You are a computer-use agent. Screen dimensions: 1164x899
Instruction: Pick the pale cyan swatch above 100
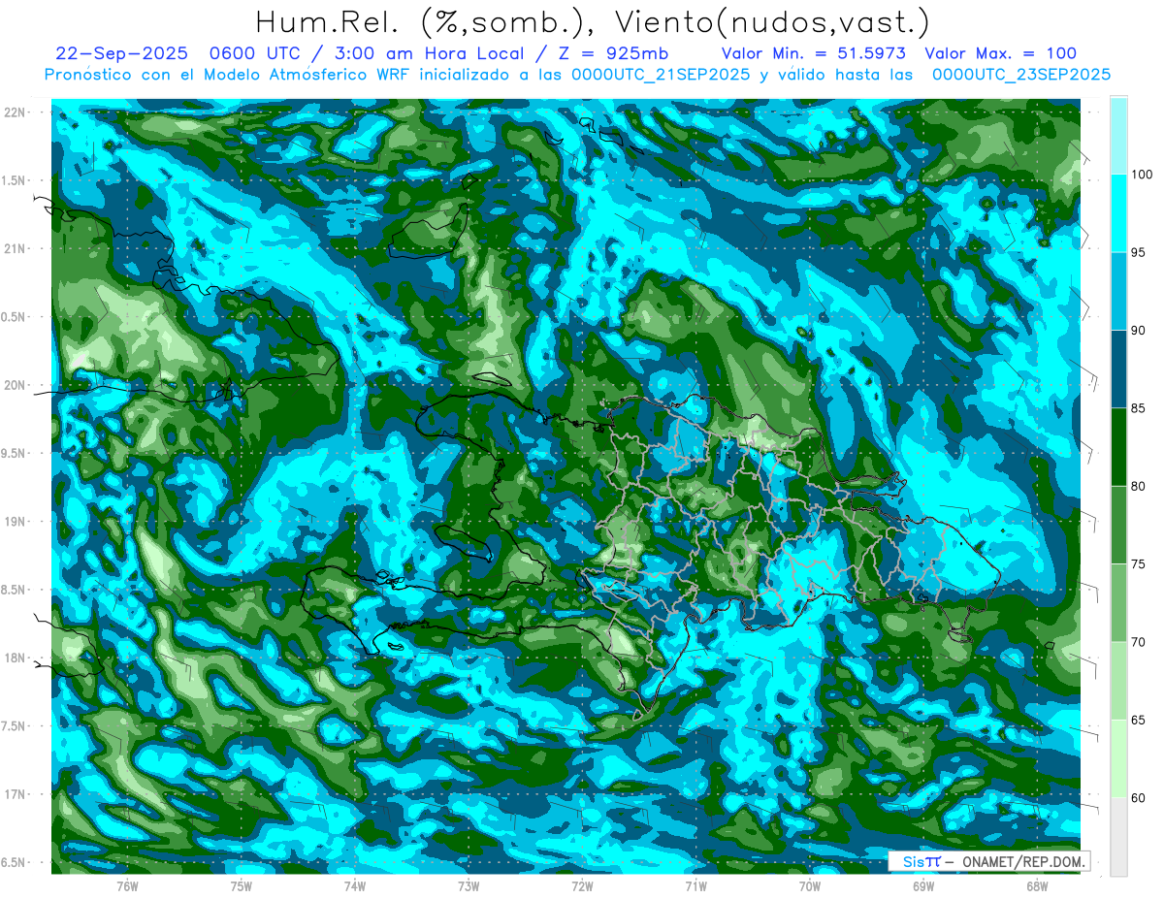1118,136
